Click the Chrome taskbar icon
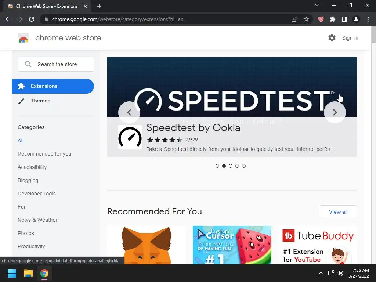Viewport: 376px width, 282px height. click(x=44, y=273)
